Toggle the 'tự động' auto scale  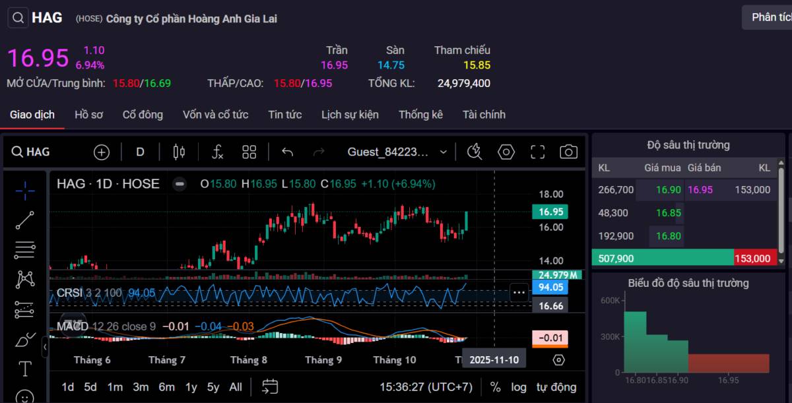click(556, 387)
